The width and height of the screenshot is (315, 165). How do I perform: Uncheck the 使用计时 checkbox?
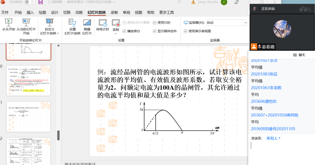point(155,22)
